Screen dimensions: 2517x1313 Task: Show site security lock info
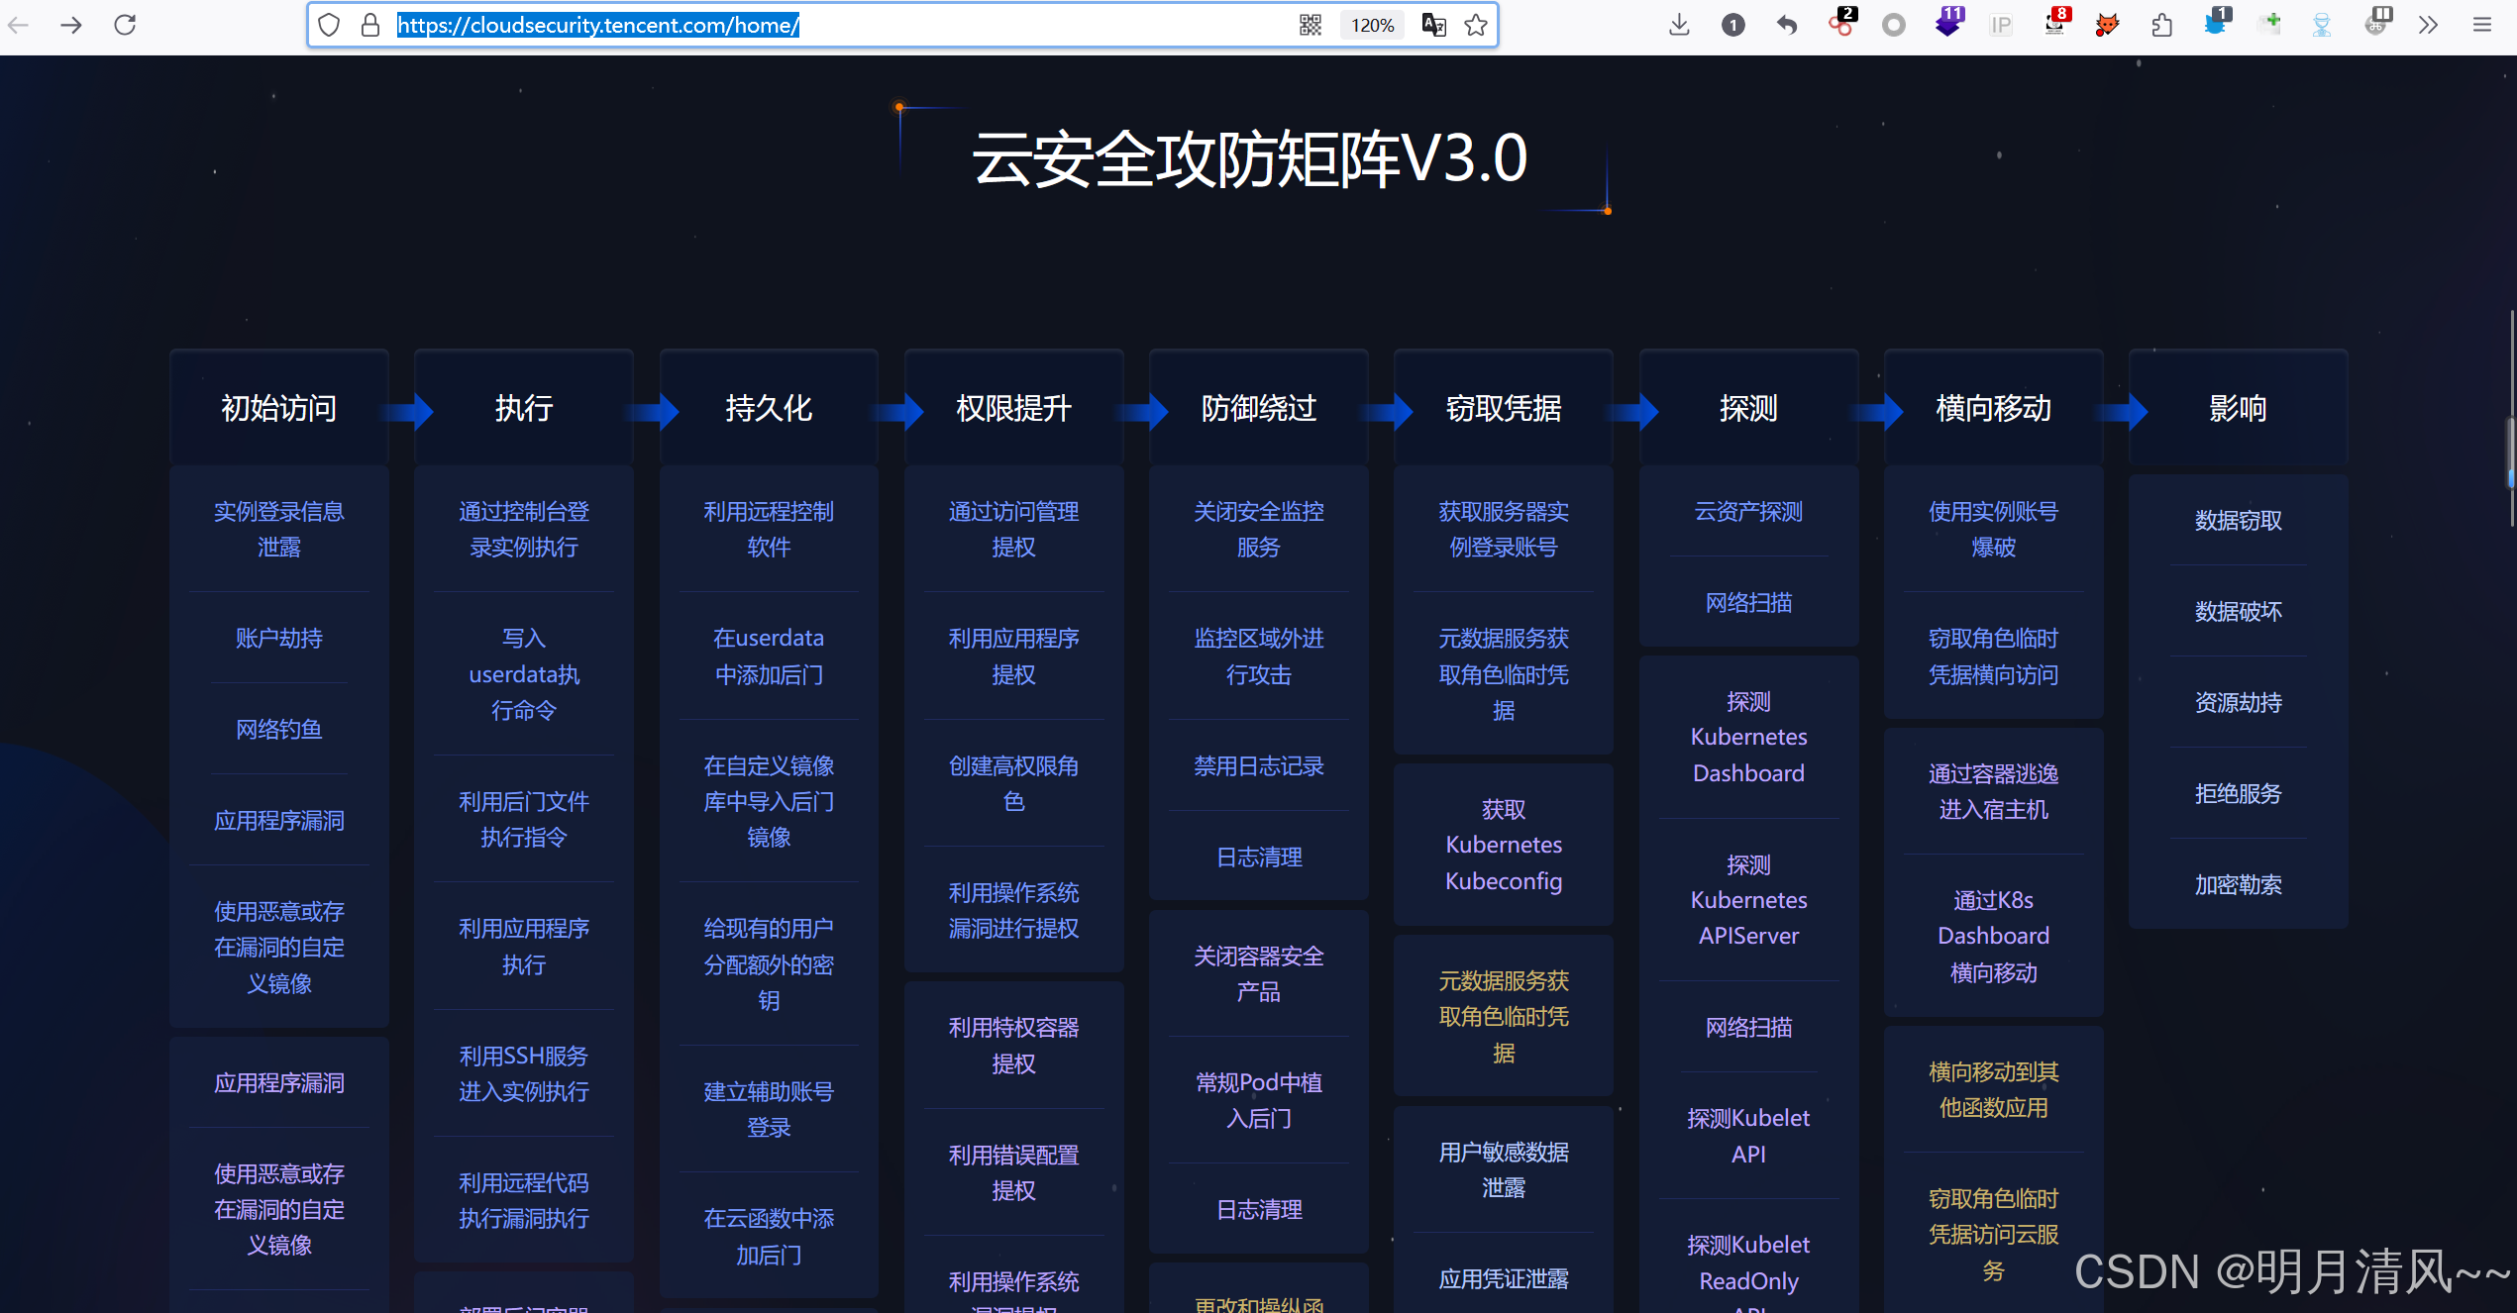coord(370,25)
